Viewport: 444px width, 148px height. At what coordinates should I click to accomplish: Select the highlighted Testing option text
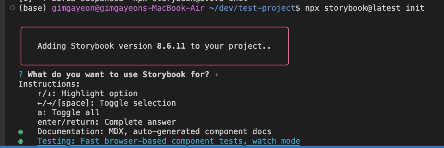click(168, 141)
